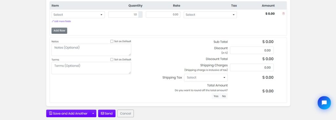Choose Yes to round off total
This screenshot has height=120, width=336.
(216, 96)
